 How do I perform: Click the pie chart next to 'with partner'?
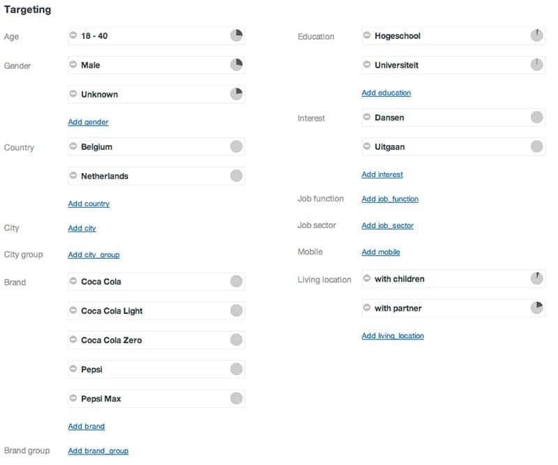(x=535, y=308)
